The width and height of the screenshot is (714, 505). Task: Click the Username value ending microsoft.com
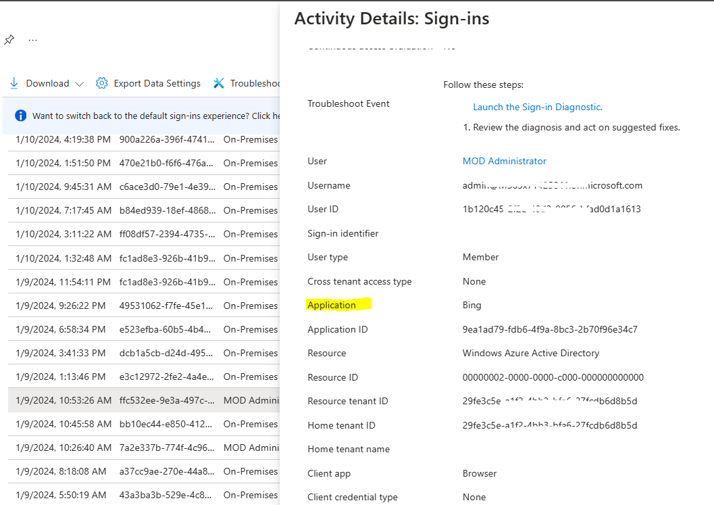[553, 185]
